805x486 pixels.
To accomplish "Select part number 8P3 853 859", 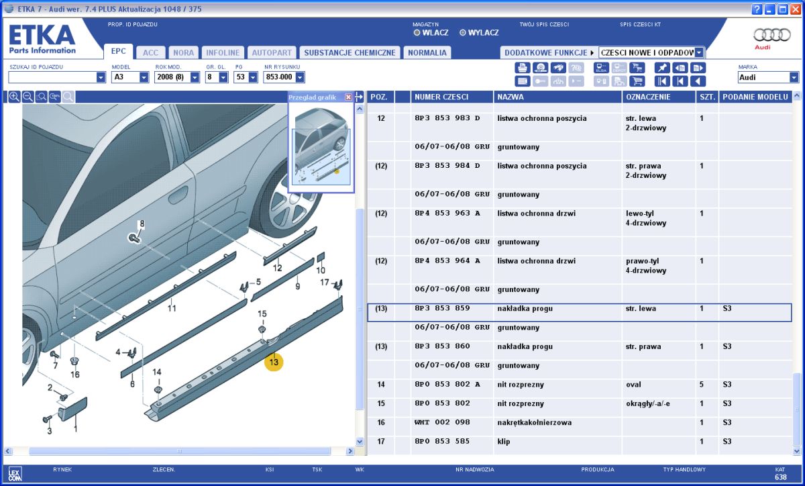I will click(x=442, y=309).
